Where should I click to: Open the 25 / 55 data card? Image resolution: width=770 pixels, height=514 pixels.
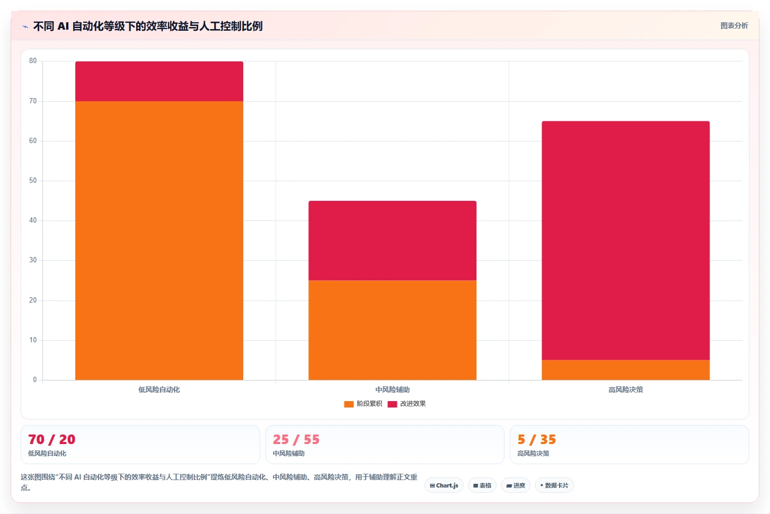click(x=385, y=445)
